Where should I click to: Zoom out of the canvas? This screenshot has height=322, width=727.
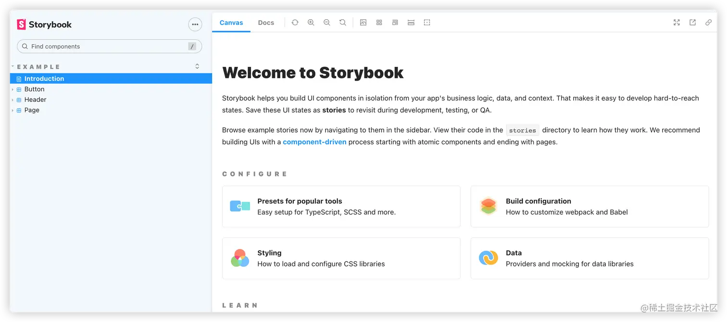[327, 23]
